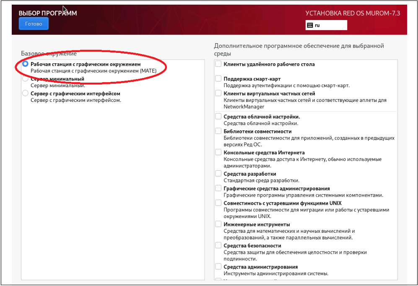Click the Базовое окружение heading

49,54
